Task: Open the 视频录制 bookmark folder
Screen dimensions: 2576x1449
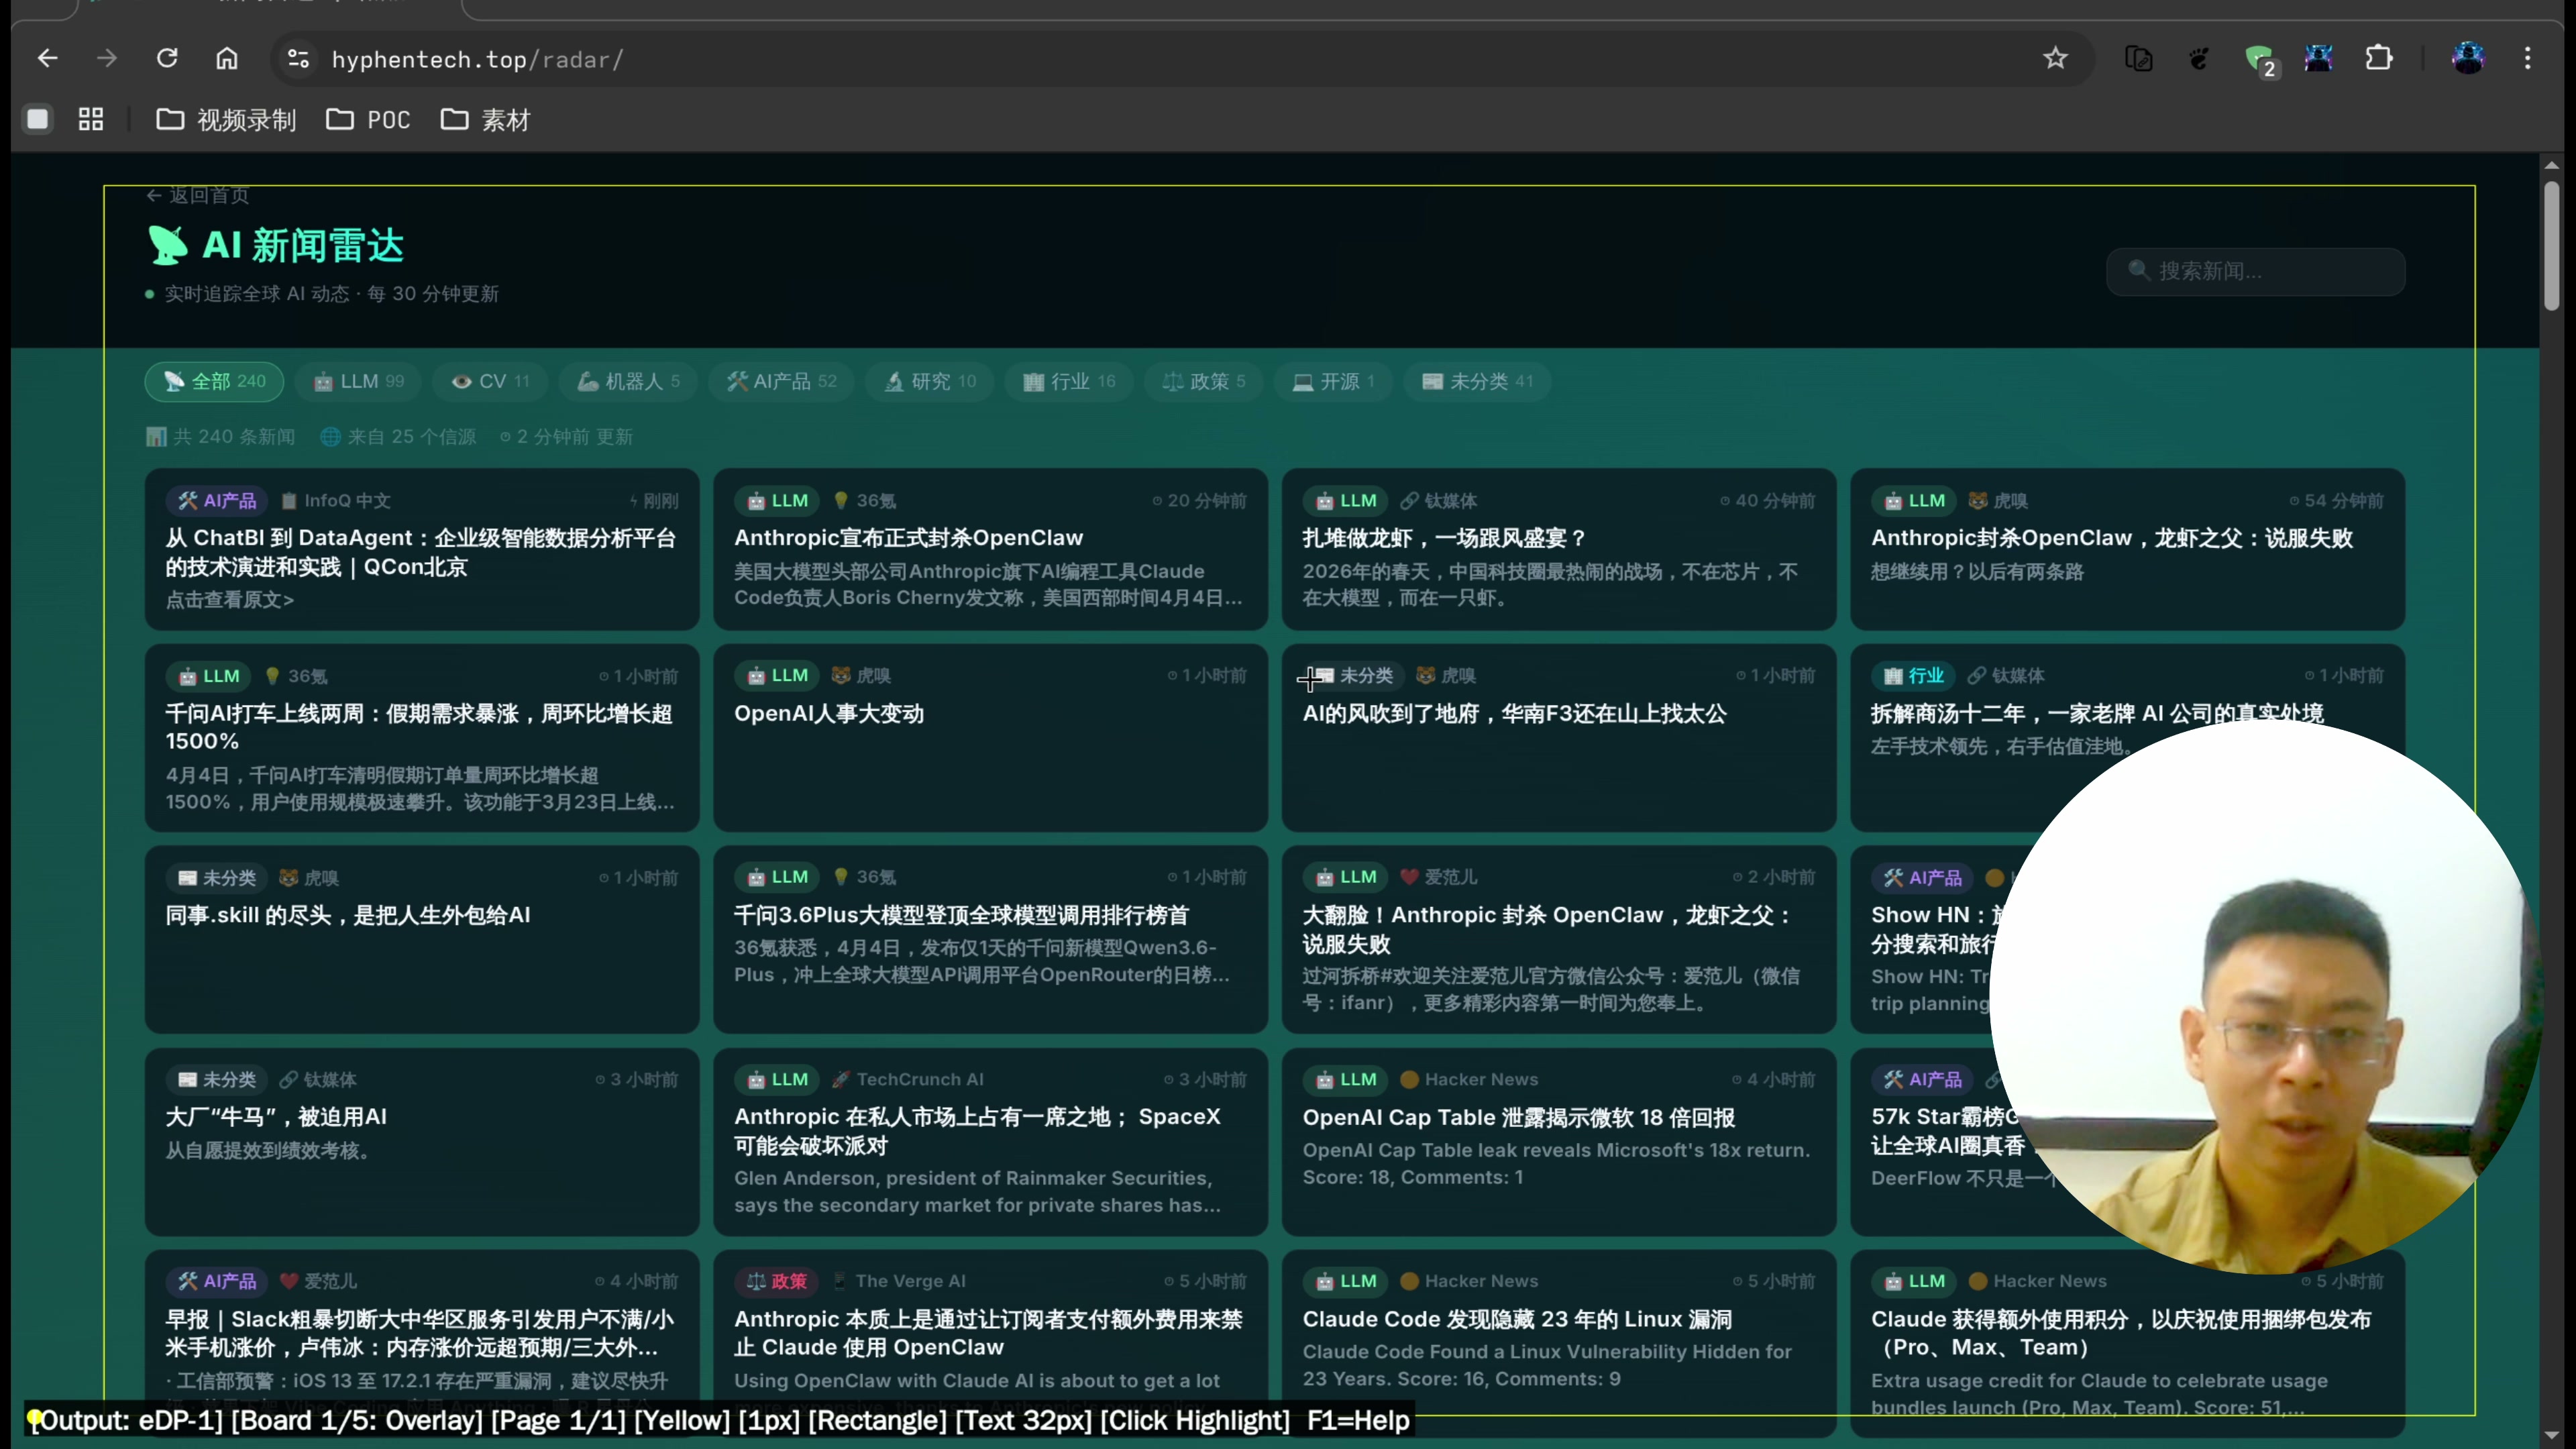Action: [x=226, y=120]
